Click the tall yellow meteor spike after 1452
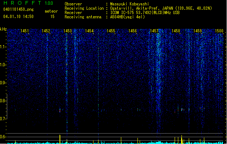This screenshot has height=144, width=227. point(60,139)
